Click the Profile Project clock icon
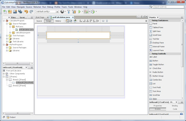This screenshot has height=121, width=186. coord(93,12)
